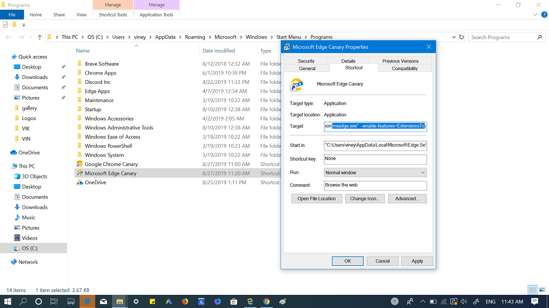Sort by Date modified column header

(219, 50)
